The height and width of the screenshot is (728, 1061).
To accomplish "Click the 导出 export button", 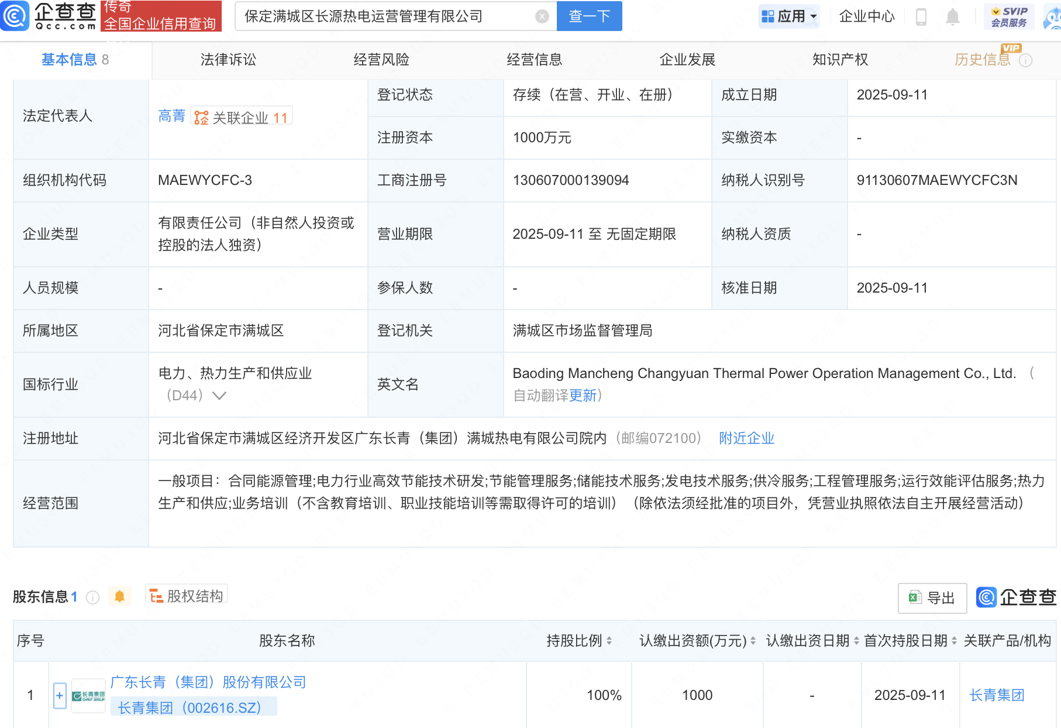I will coord(932,598).
